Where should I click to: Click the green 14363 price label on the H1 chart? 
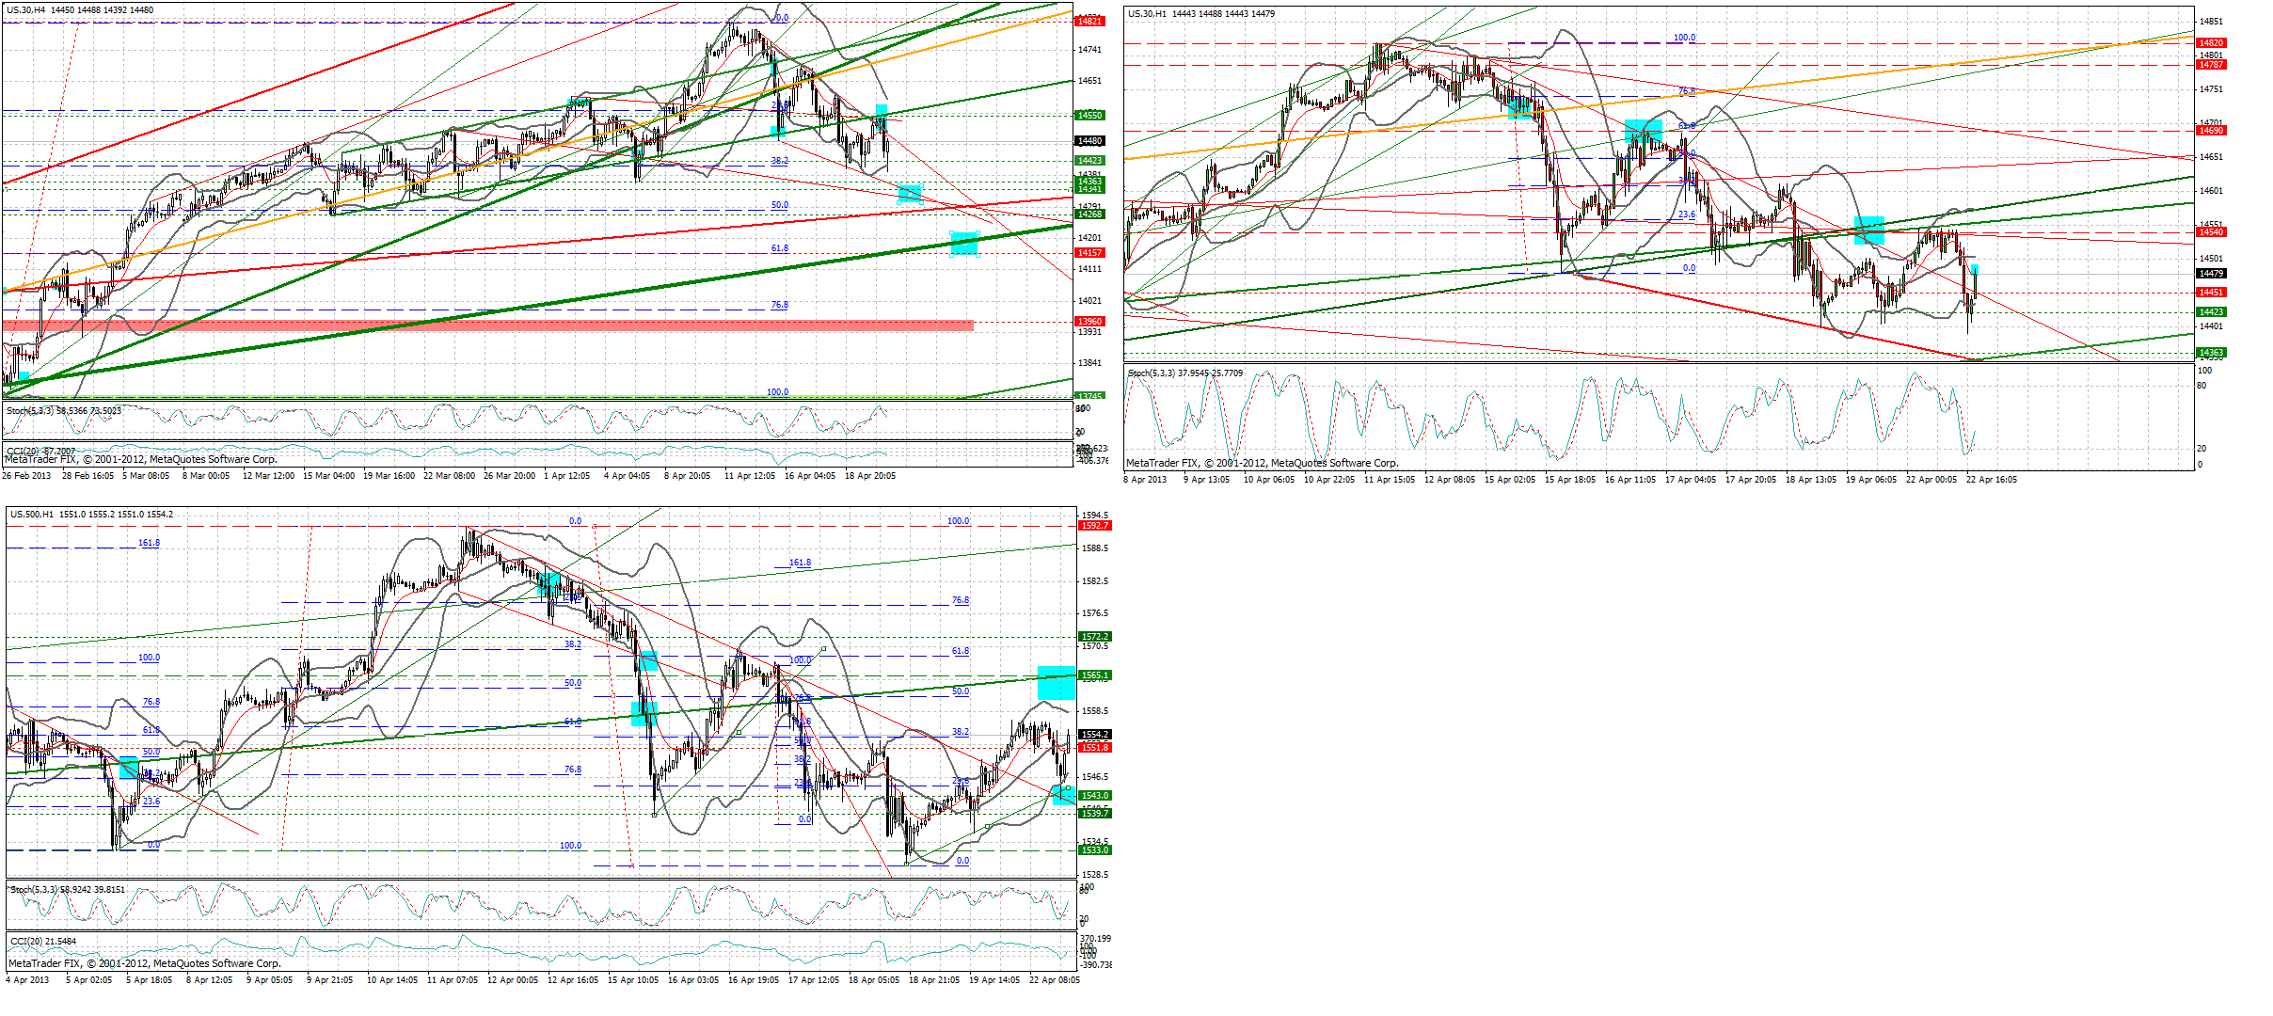[2210, 353]
